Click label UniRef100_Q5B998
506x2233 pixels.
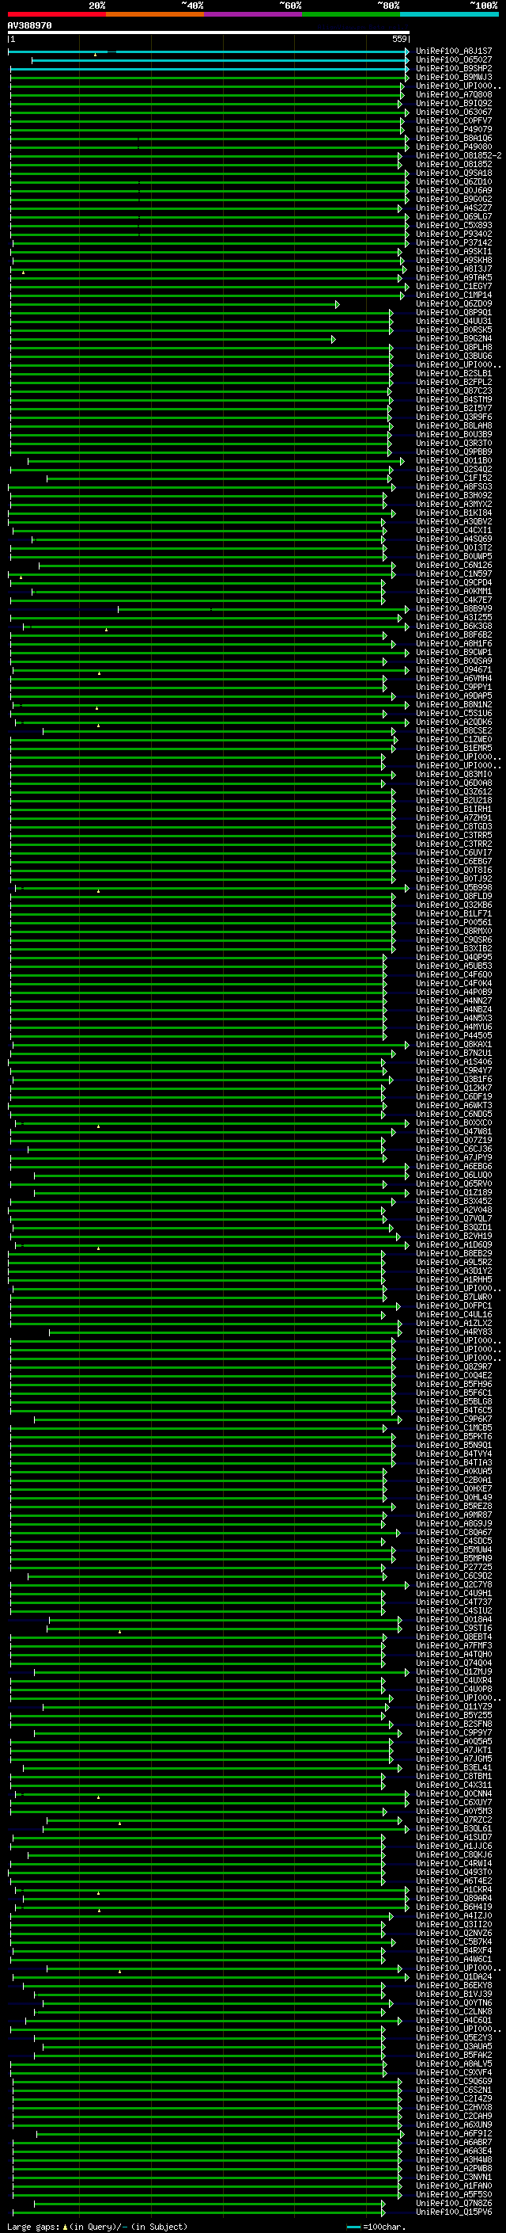[454, 888]
